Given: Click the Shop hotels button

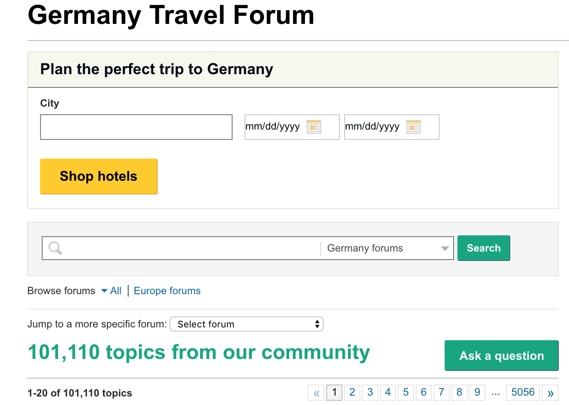Looking at the screenshot, I should click(x=99, y=176).
